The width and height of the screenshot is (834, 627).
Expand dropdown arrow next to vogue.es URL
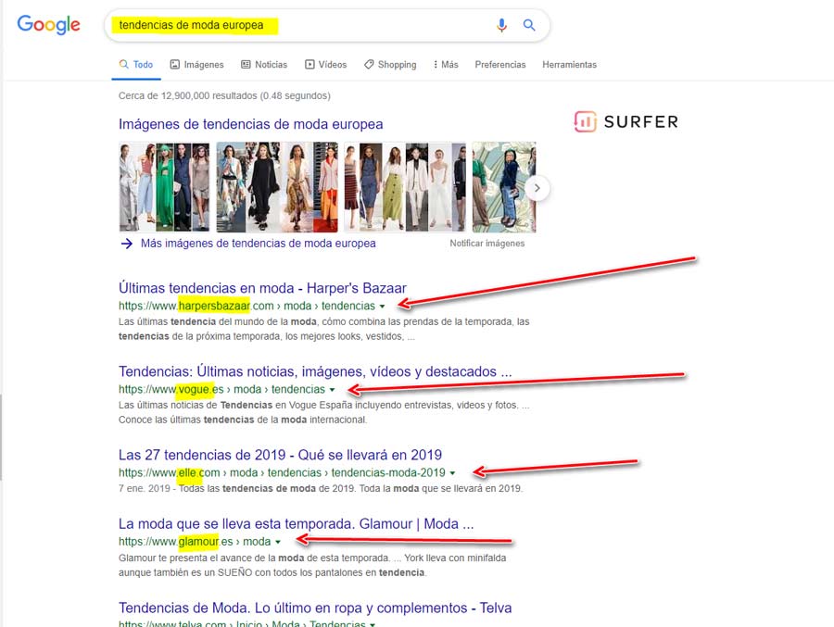[x=332, y=390]
